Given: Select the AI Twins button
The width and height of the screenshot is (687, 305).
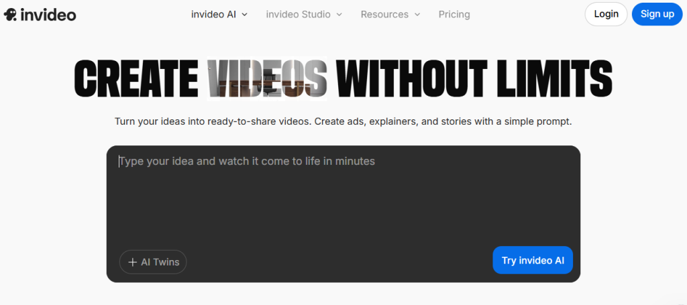Looking at the screenshot, I should (153, 262).
